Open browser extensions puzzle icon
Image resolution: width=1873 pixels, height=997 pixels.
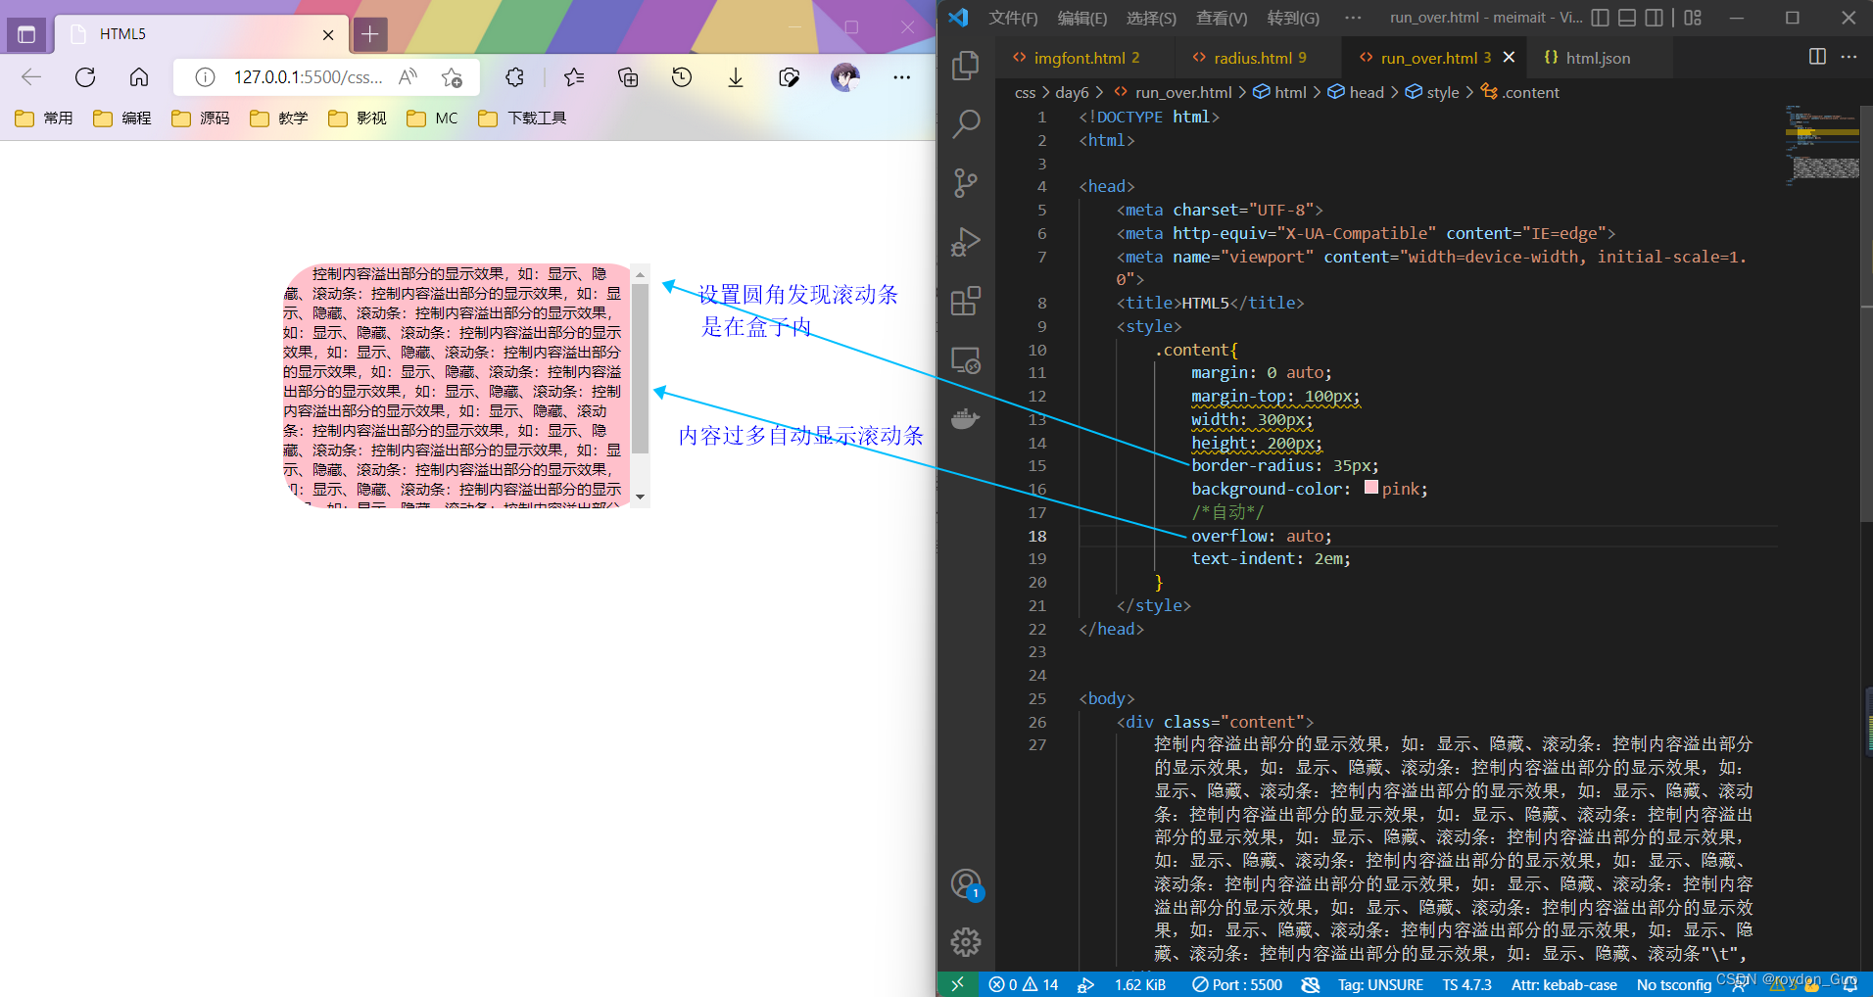[514, 77]
